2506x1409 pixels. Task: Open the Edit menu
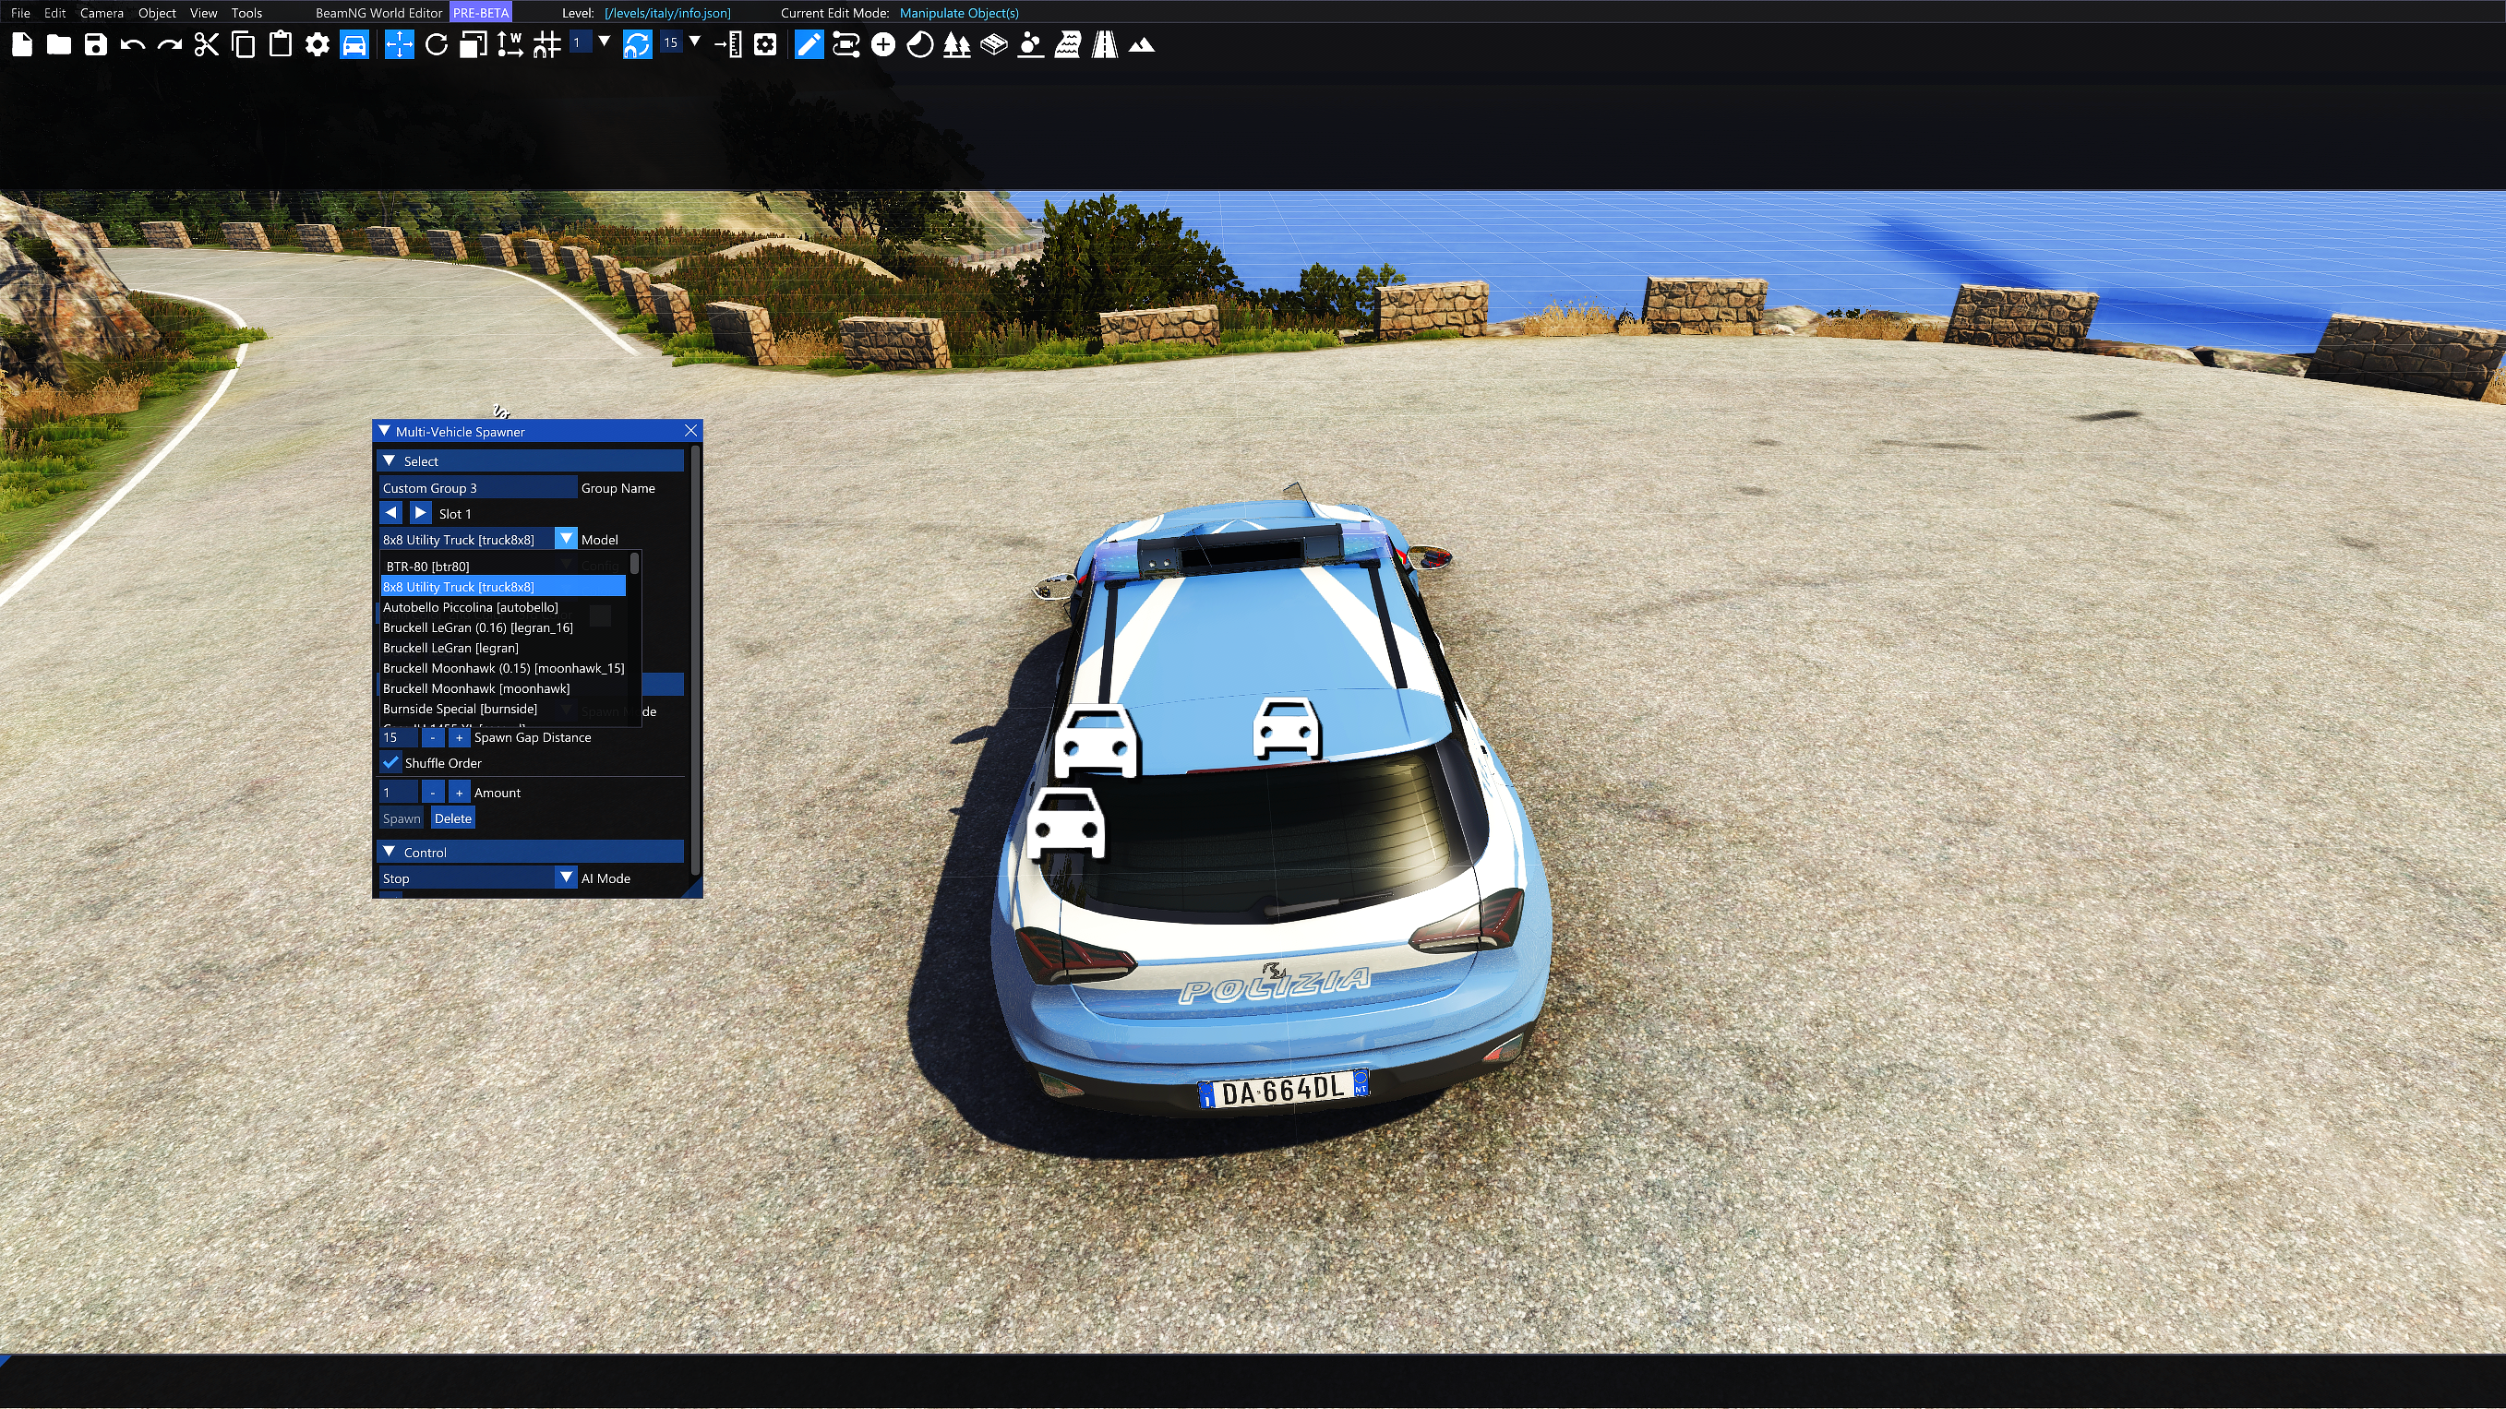pos(54,13)
